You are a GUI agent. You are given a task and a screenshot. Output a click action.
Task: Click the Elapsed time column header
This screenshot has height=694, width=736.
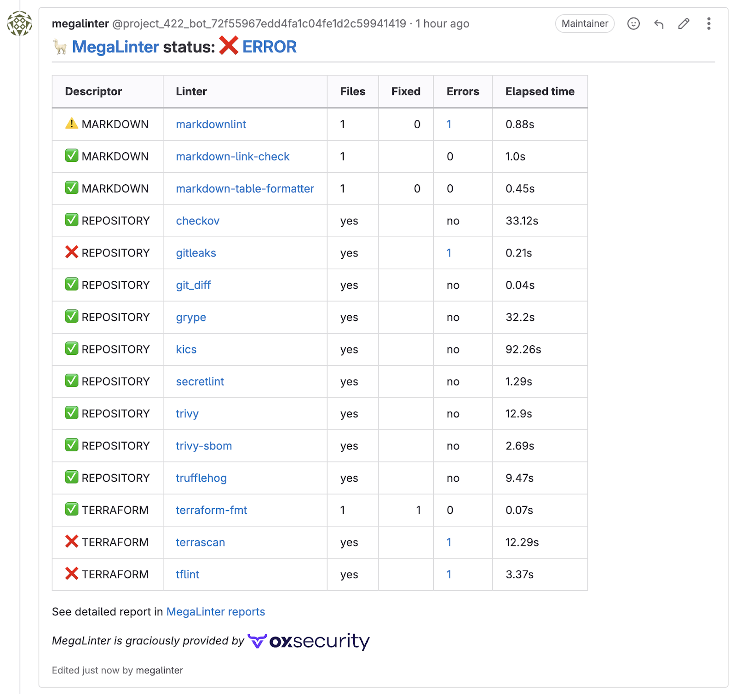(x=540, y=91)
